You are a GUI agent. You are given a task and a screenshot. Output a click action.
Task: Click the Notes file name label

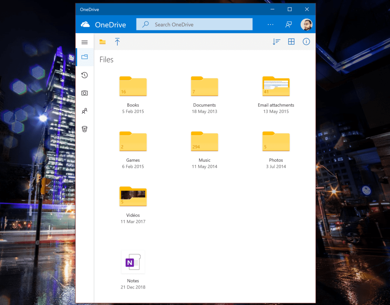point(133,281)
